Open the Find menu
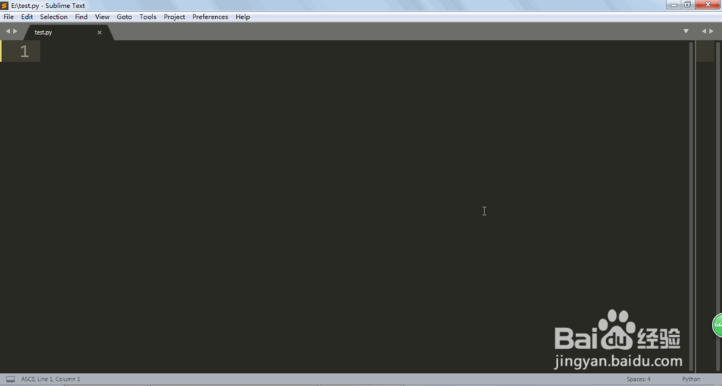Viewport: 722px width, 386px height. coord(81,17)
